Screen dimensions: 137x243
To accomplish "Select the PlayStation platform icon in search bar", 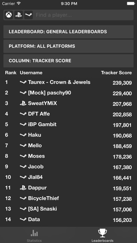I will (x=19, y=15).
